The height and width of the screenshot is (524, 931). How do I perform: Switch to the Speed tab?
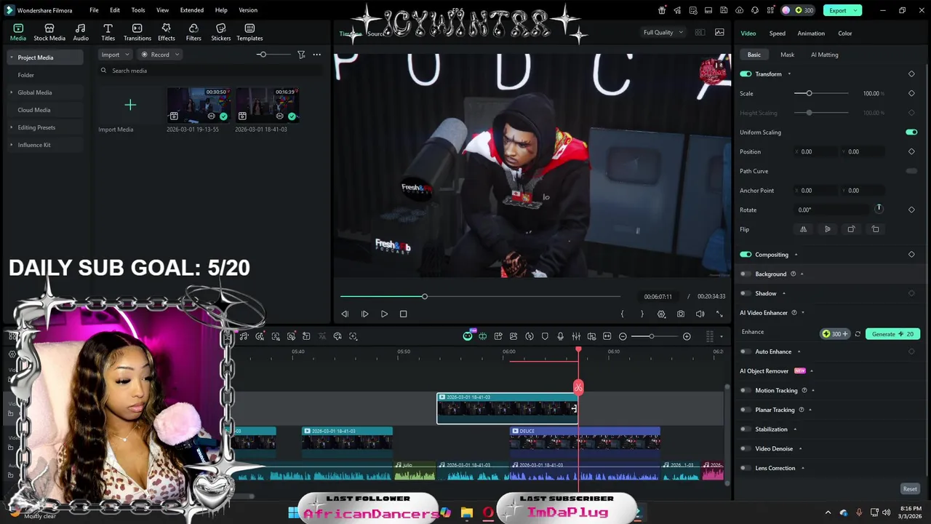(778, 33)
